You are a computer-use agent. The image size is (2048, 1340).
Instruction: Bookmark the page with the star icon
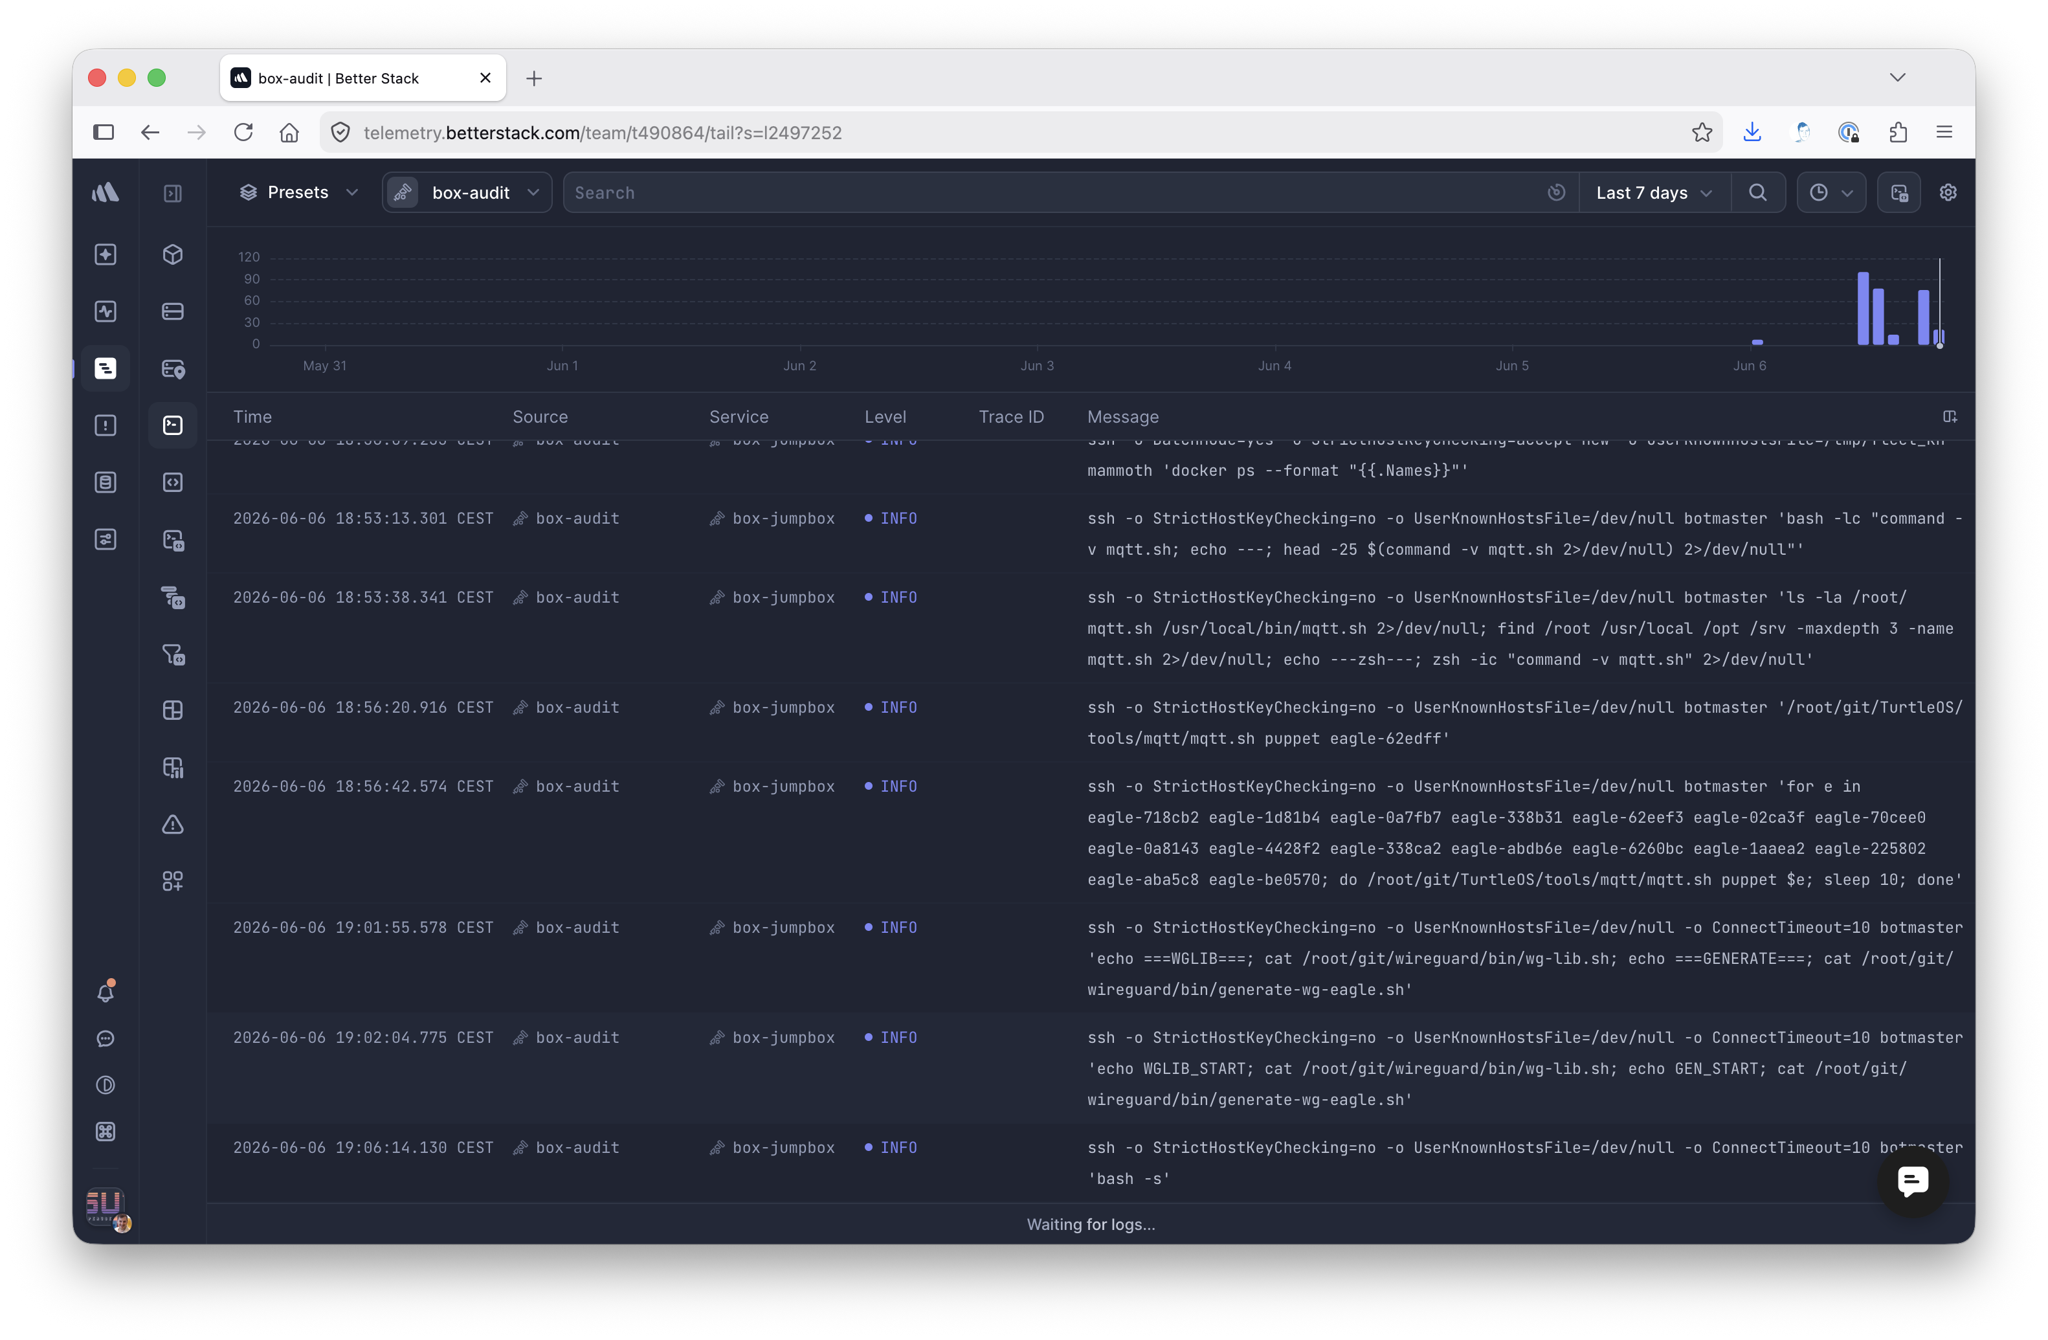(x=1701, y=131)
